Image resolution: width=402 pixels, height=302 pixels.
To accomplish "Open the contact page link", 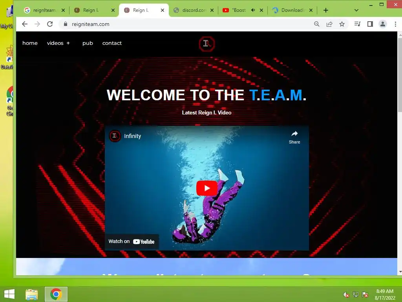I will 112,43.
